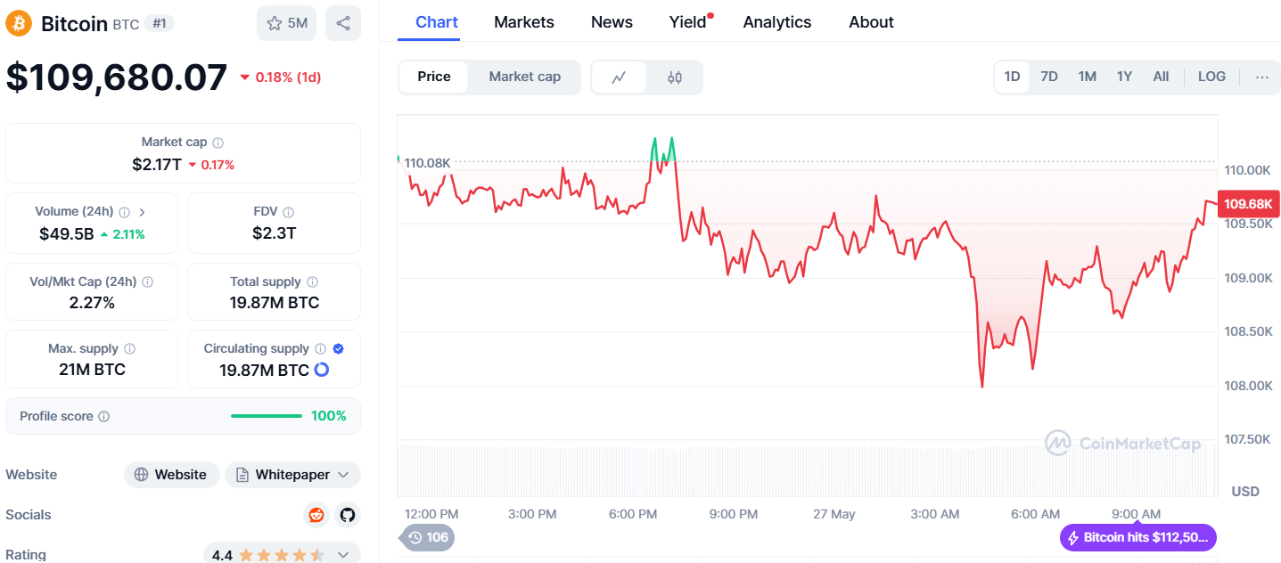Click the 27 May date axis label
The image size is (1281, 563).
(834, 514)
